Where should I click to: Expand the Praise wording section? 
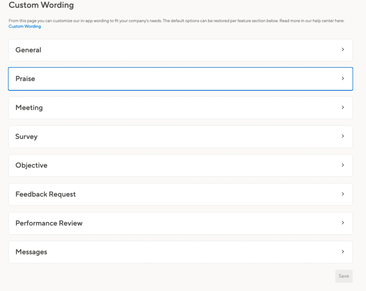coord(180,79)
